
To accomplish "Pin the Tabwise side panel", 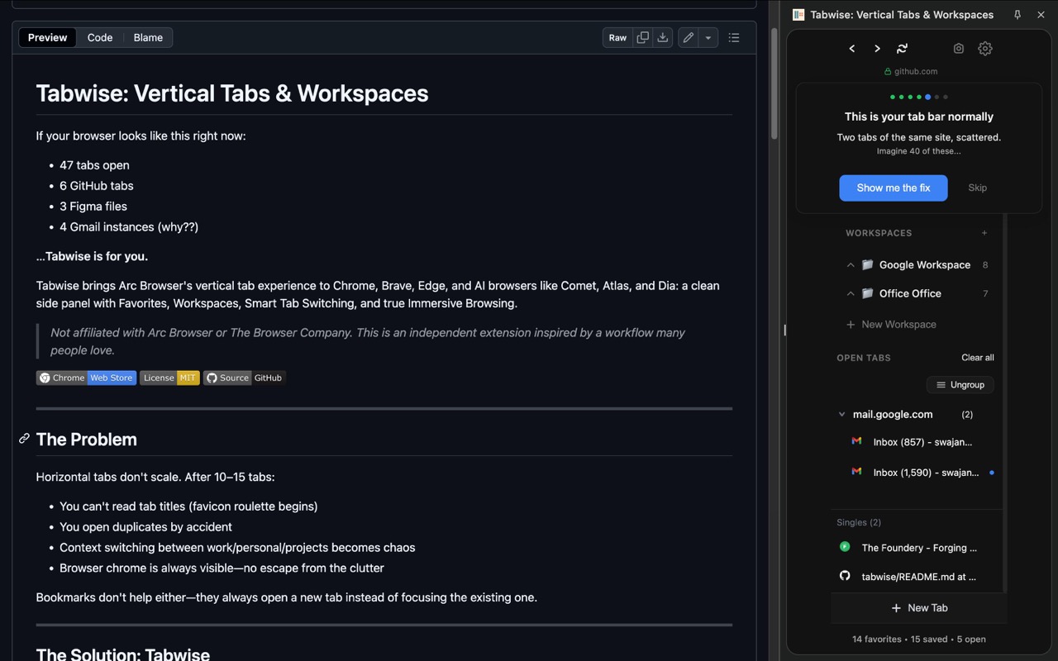I will [1017, 15].
